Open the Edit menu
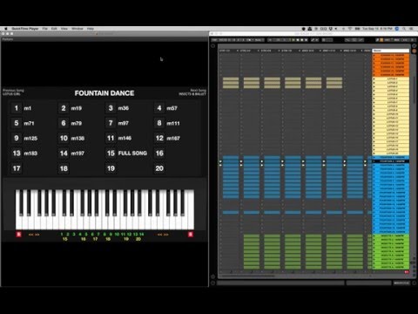The height and width of the screenshot is (314, 418). point(54,29)
